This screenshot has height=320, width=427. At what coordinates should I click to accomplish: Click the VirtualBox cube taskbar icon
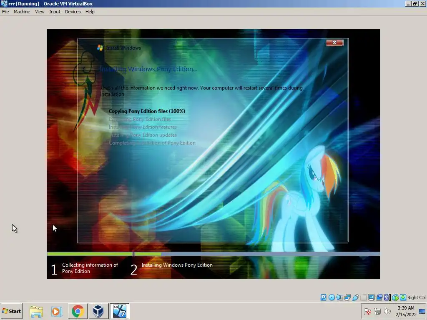(98, 311)
